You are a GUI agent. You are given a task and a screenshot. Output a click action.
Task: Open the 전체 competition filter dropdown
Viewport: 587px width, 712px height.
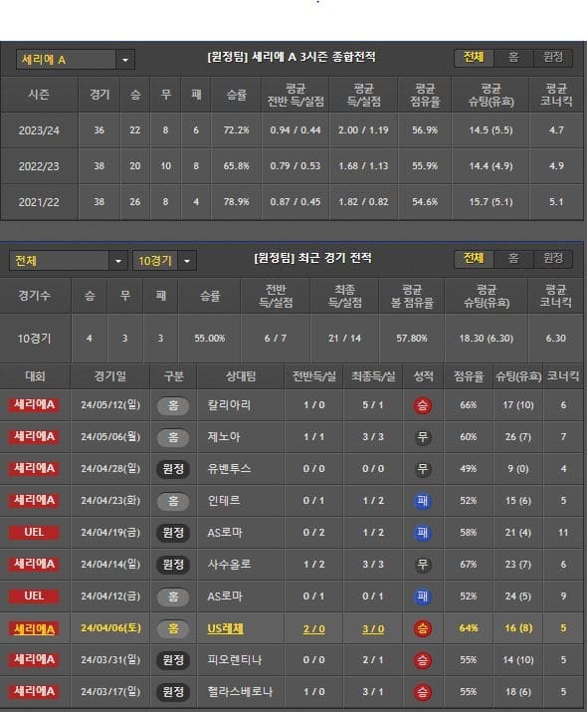tap(68, 261)
